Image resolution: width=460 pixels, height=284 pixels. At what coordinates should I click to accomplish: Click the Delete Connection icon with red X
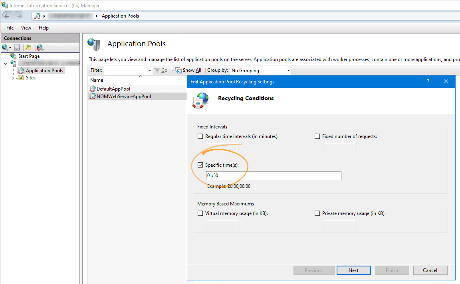click(x=40, y=47)
